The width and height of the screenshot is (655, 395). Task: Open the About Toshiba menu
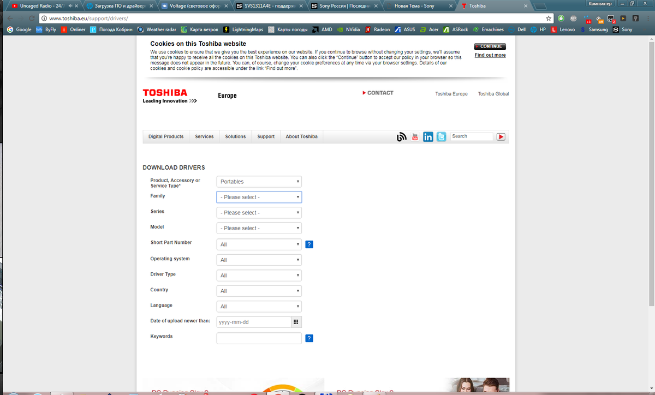pyautogui.click(x=301, y=136)
